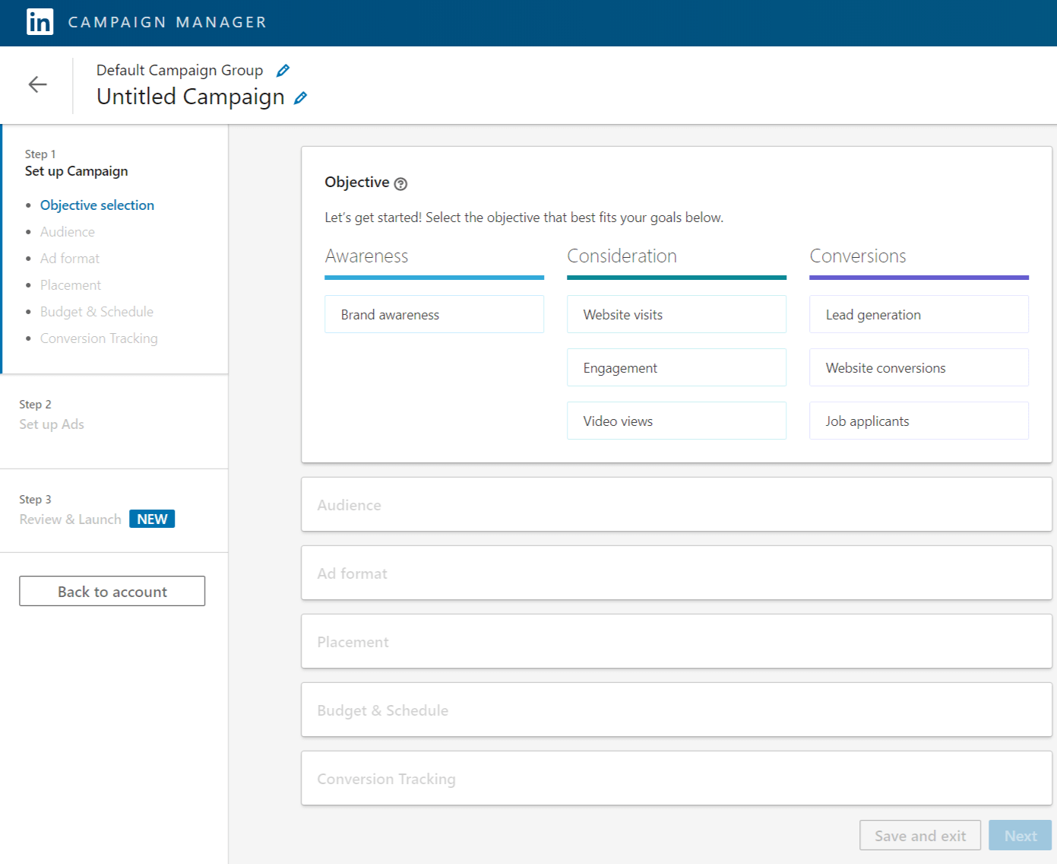
Task: Open the Objective help question icon
Action: pos(400,184)
